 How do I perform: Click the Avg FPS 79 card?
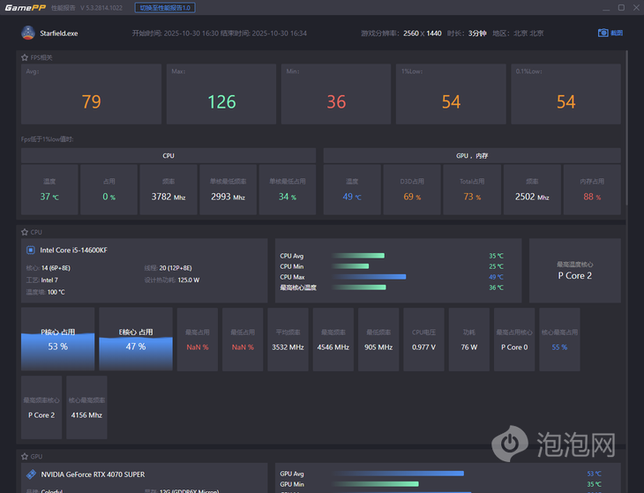91,94
